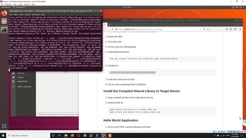246x138 pixels.
Task: Open Opera on Windows taskbar
Action: [78, 135]
